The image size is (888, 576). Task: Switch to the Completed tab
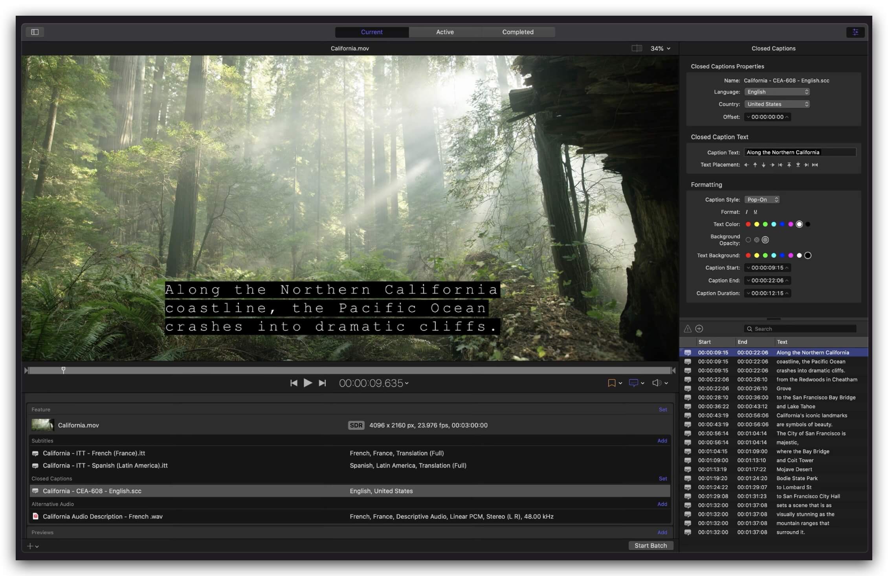[x=518, y=32]
